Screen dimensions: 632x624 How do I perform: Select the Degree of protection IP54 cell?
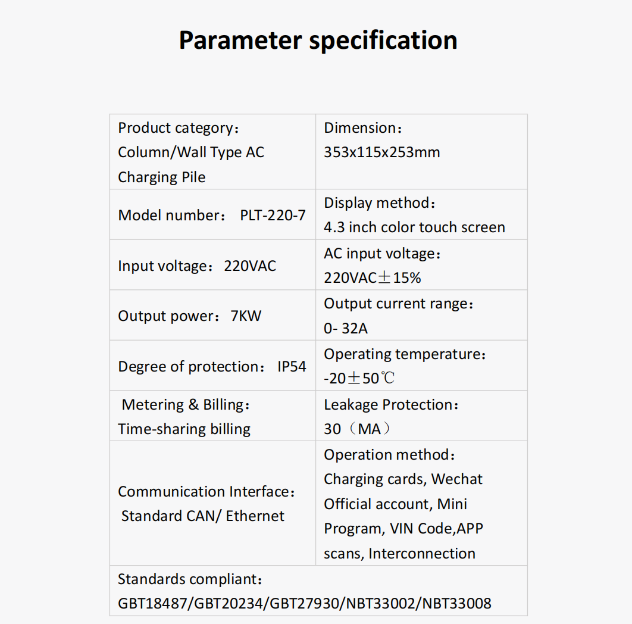[213, 366]
